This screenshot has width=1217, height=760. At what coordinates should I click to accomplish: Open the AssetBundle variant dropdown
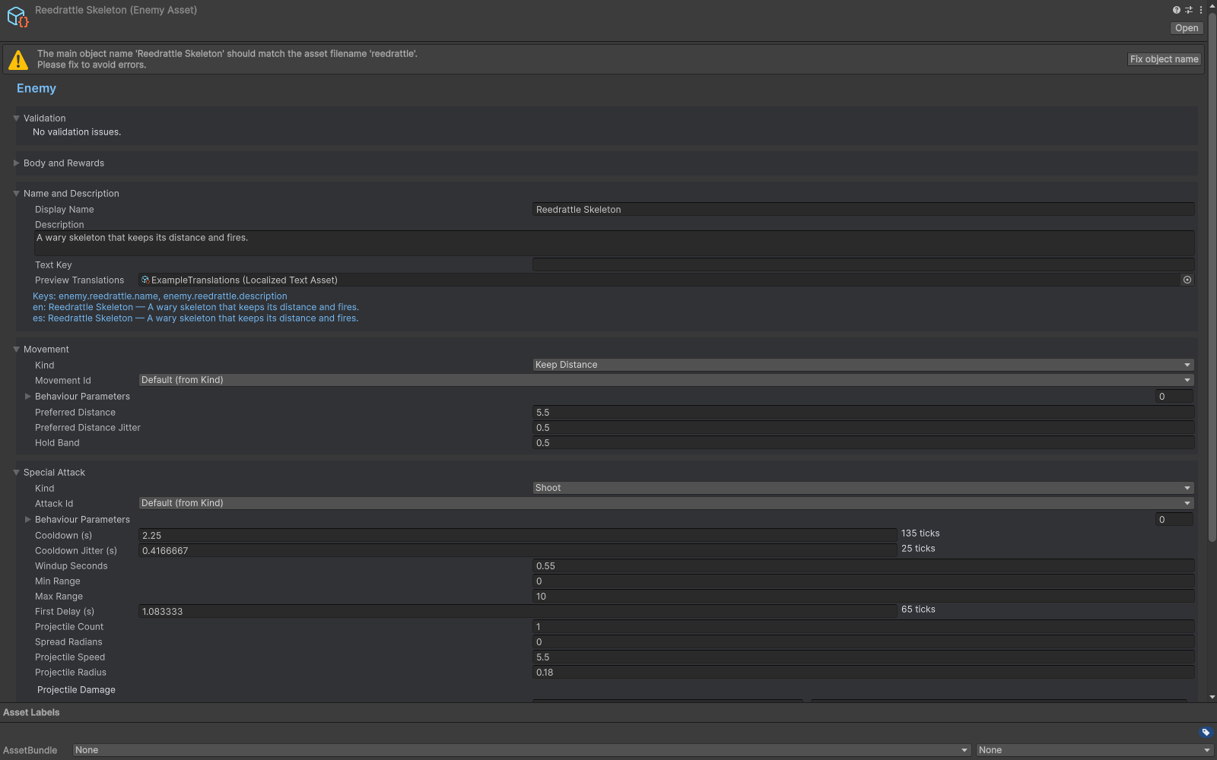click(1095, 750)
